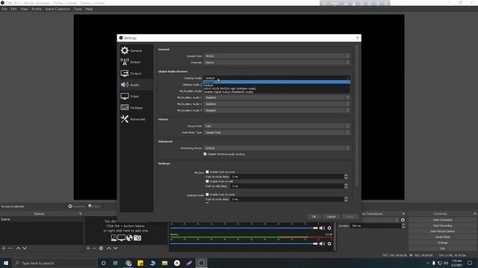The image size is (478, 268).
Task: Open the Video settings section
Action: [x=136, y=96]
